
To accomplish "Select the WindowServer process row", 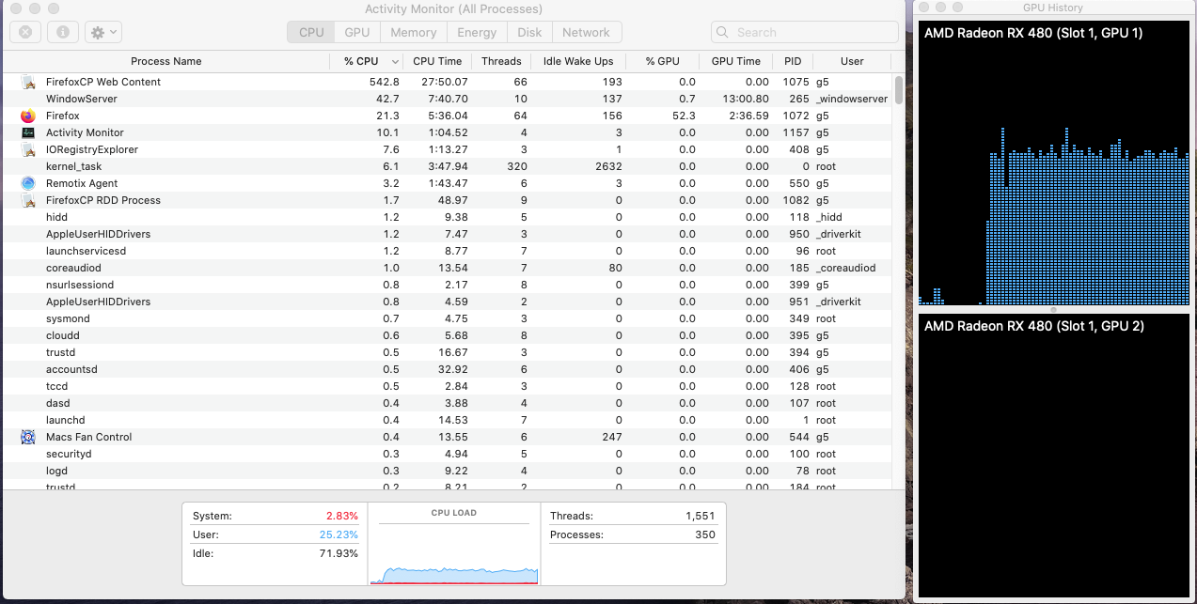I will coord(448,99).
